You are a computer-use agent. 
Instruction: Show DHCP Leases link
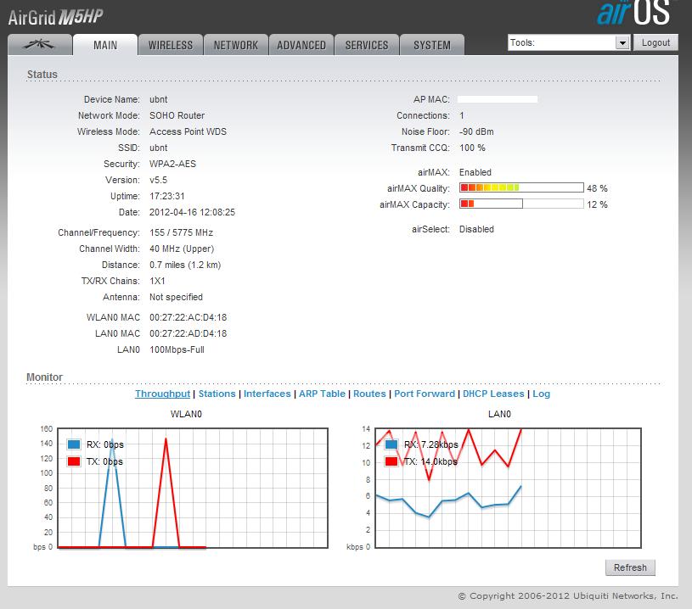[x=493, y=394]
